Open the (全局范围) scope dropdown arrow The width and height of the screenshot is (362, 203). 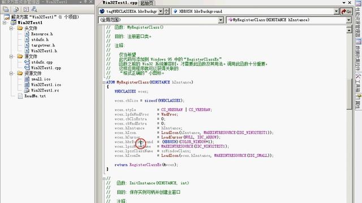221,20
